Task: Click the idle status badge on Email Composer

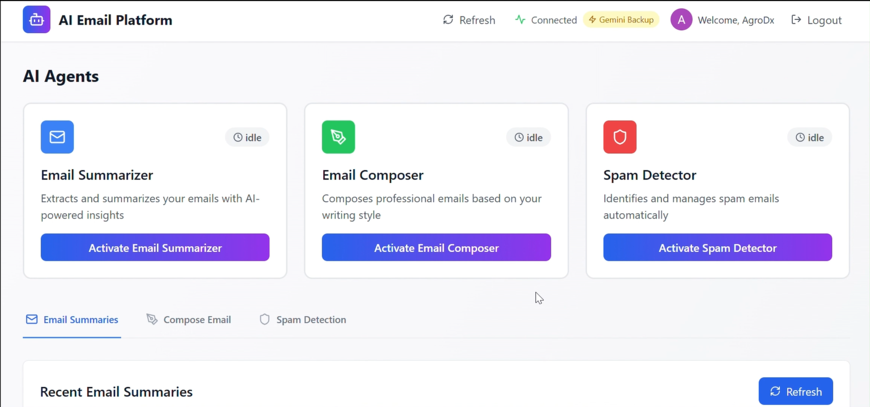Action: tap(528, 137)
